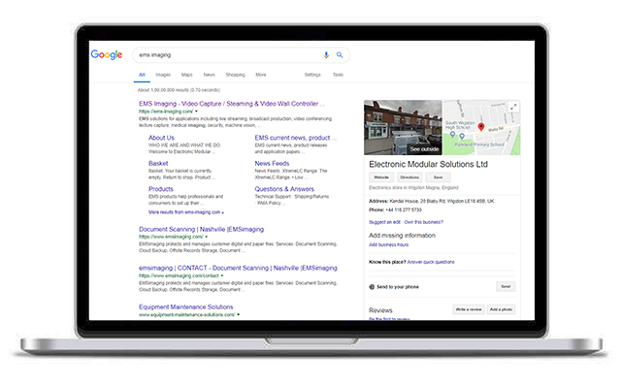621x385 pixels.
Task: Click the blue search magnifier icon
Action: pyautogui.click(x=340, y=55)
